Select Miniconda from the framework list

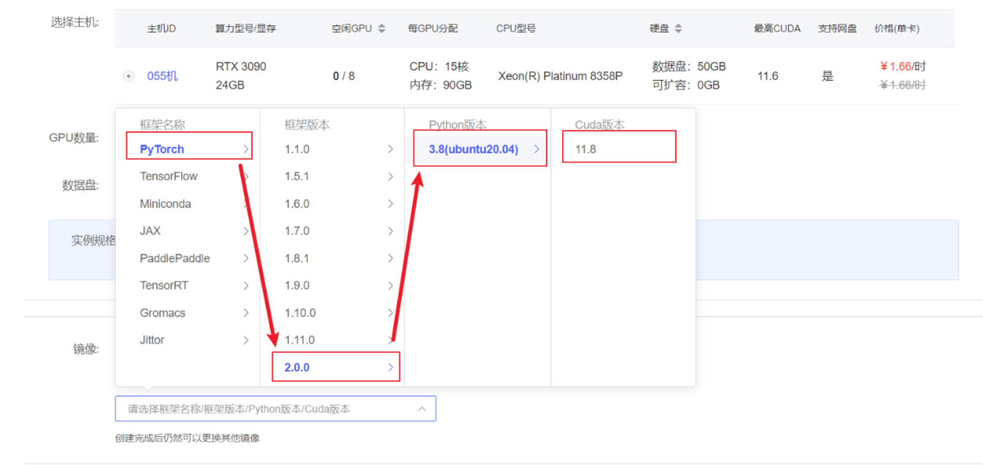click(165, 204)
